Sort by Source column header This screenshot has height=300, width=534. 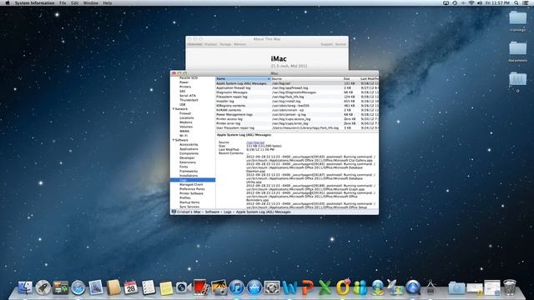pyautogui.click(x=307, y=78)
